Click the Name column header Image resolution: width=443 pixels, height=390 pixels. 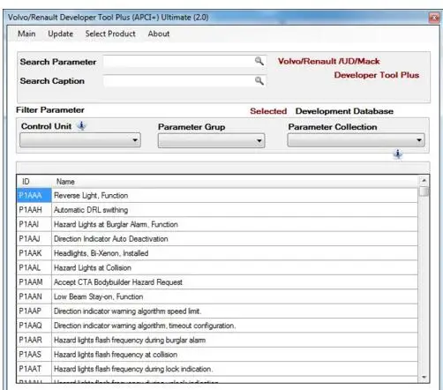(x=235, y=182)
